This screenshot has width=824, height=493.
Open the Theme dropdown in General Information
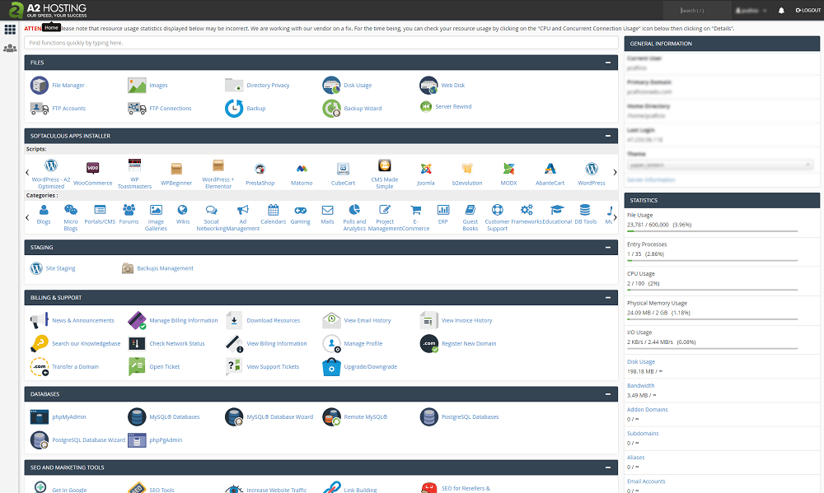720,165
